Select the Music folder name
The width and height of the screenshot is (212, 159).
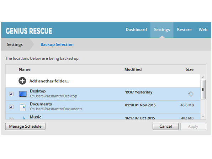(36, 117)
